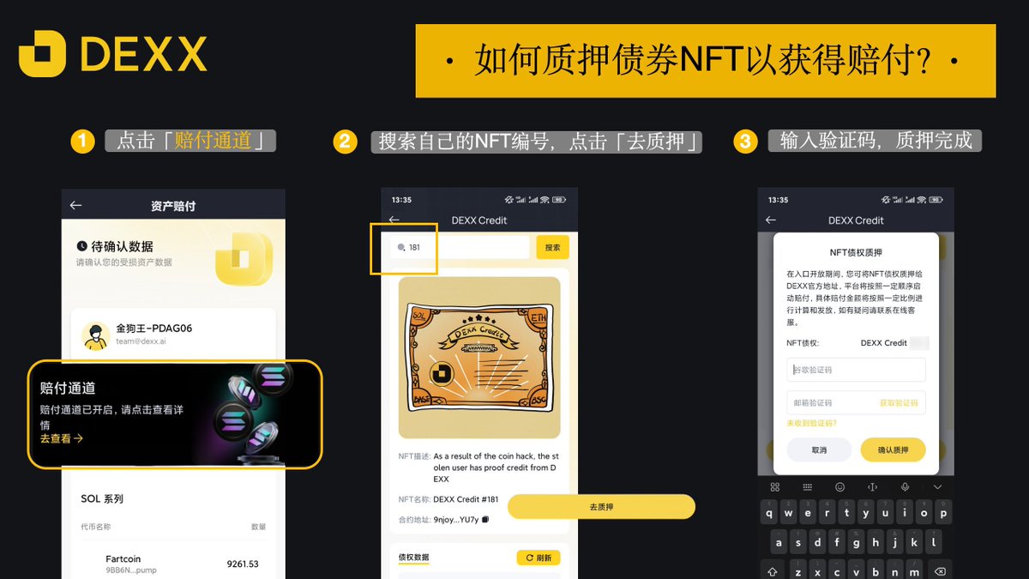This screenshot has height=579, width=1029.
Task: Tap the k key
Action: [914, 542]
